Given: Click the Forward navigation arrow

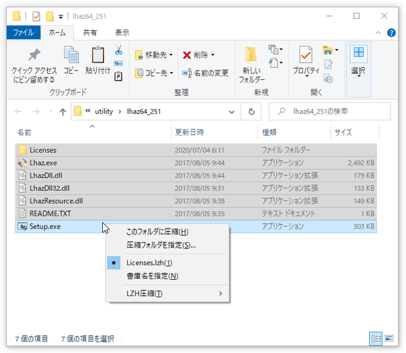Looking at the screenshot, I should tap(36, 112).
